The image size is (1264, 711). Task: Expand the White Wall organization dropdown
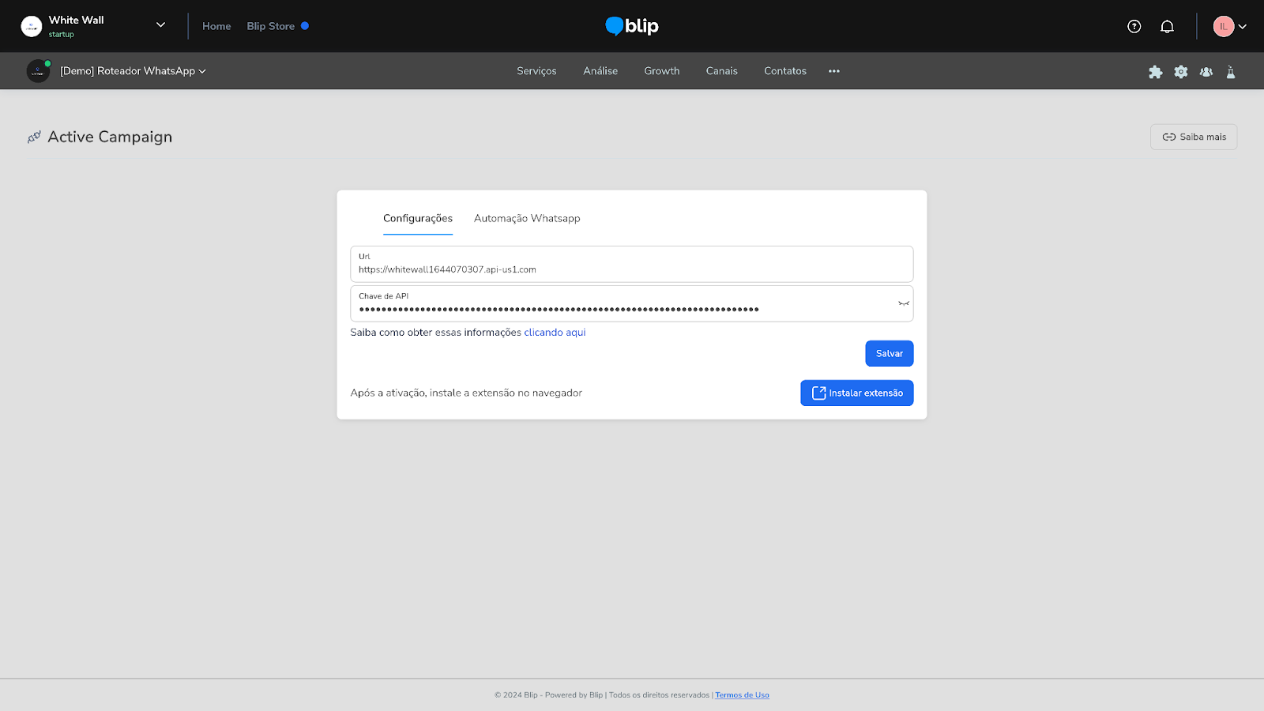point(160,25)
